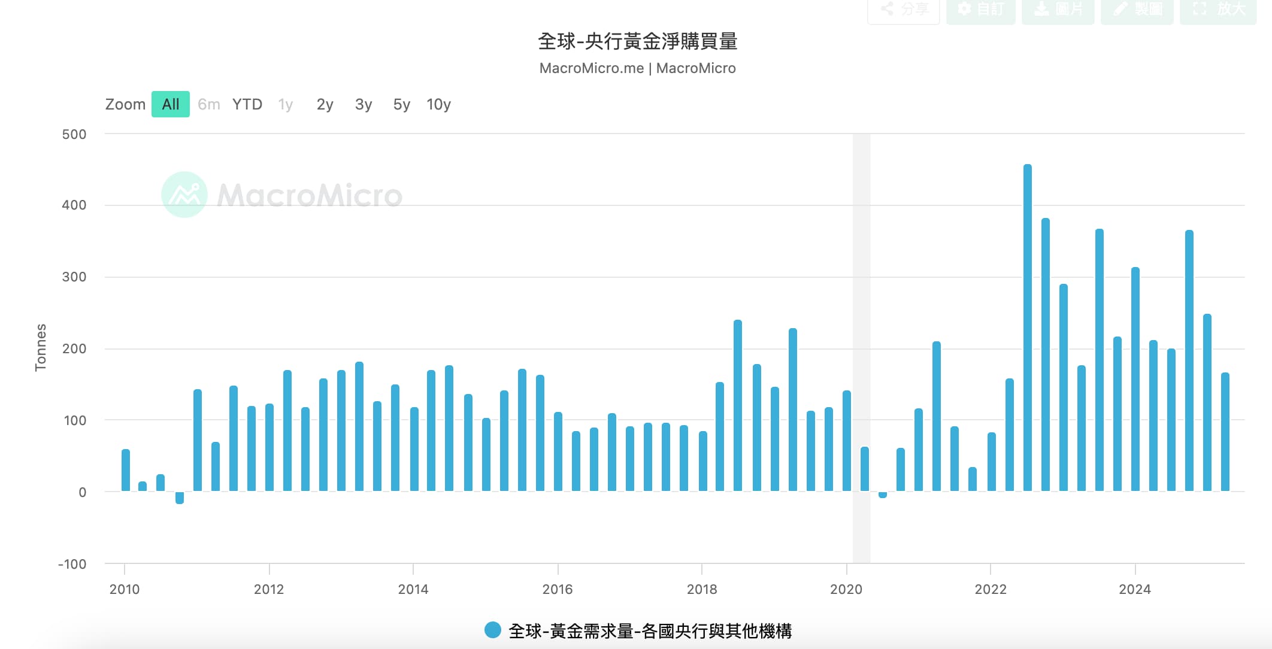Click the tallest bar near 2022
This screenshot has width=1272, height=649.
point(1028,329)
